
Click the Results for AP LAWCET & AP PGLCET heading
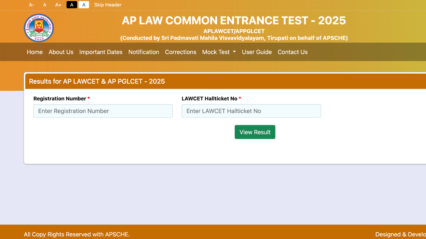pyautogui.click(x=97, y=81)
